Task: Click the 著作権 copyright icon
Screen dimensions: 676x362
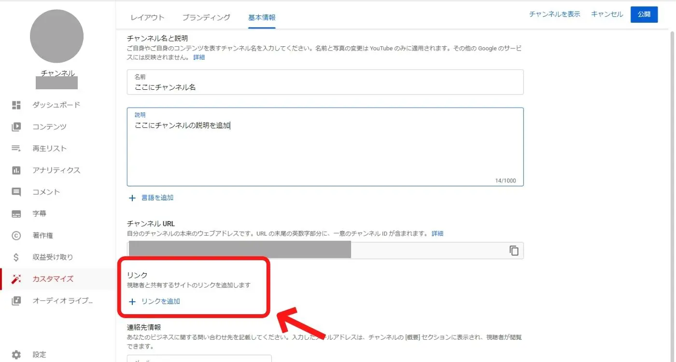Action: click(16, 236)
